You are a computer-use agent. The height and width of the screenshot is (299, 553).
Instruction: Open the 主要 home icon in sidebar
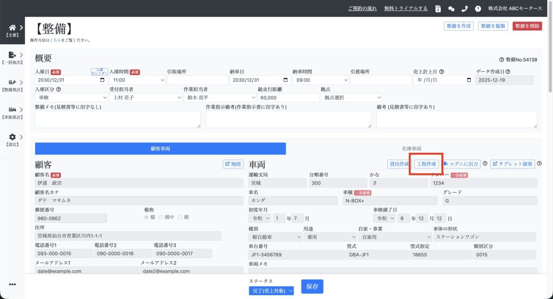click(12, 28)
